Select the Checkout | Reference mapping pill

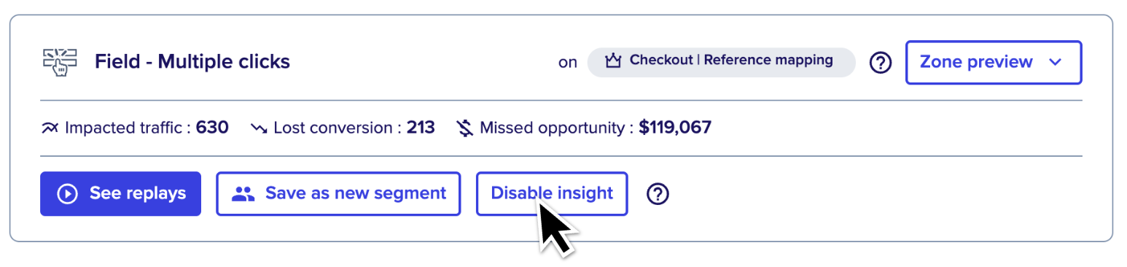(721, 62)
